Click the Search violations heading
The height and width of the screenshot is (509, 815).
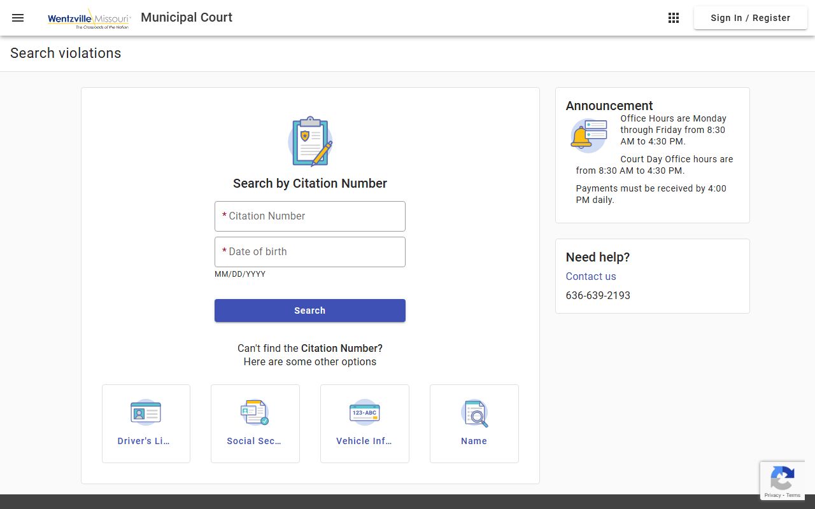coord(66,53)
